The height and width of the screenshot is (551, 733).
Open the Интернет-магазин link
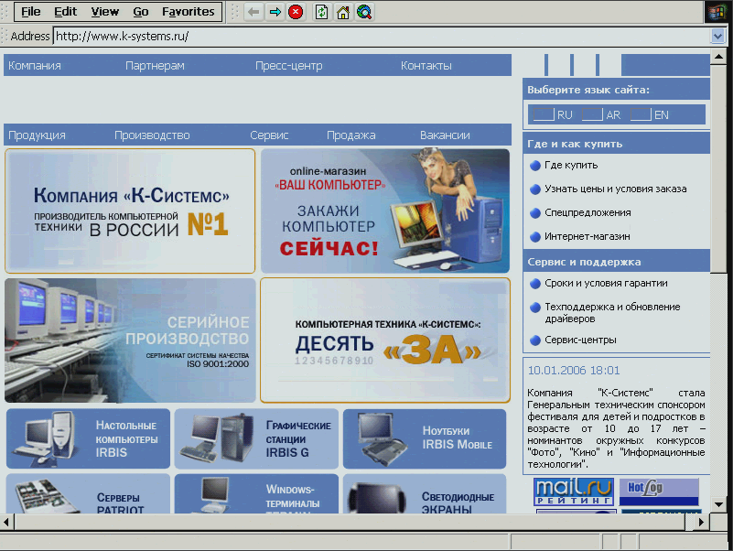click(x=587, y=237)
